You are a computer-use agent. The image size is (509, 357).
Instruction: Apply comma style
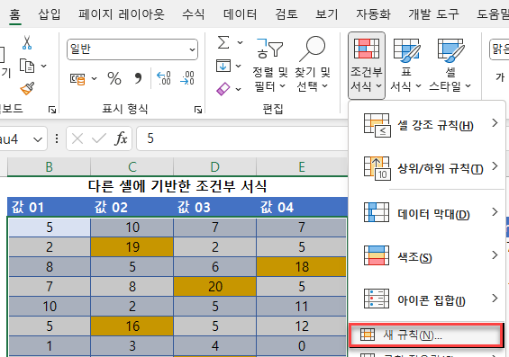(138, 78)
